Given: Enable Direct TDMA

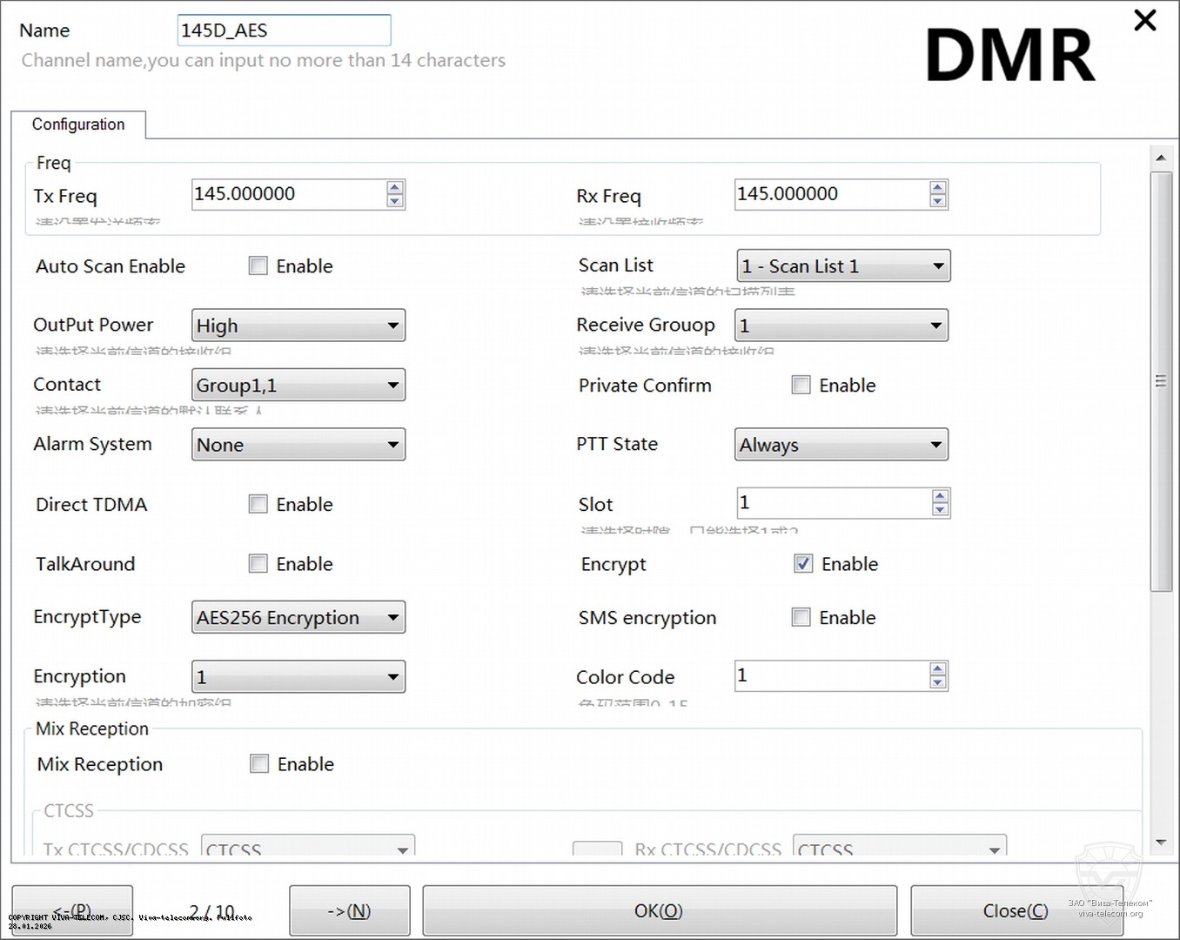Looking at the screenshot, I should (x=258, y=504).
